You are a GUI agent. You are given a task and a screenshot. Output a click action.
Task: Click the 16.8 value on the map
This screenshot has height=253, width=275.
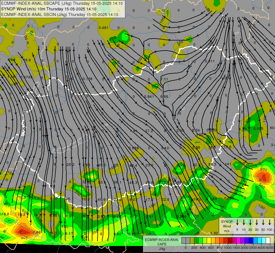pyautogui.click(x=5, y=214)
